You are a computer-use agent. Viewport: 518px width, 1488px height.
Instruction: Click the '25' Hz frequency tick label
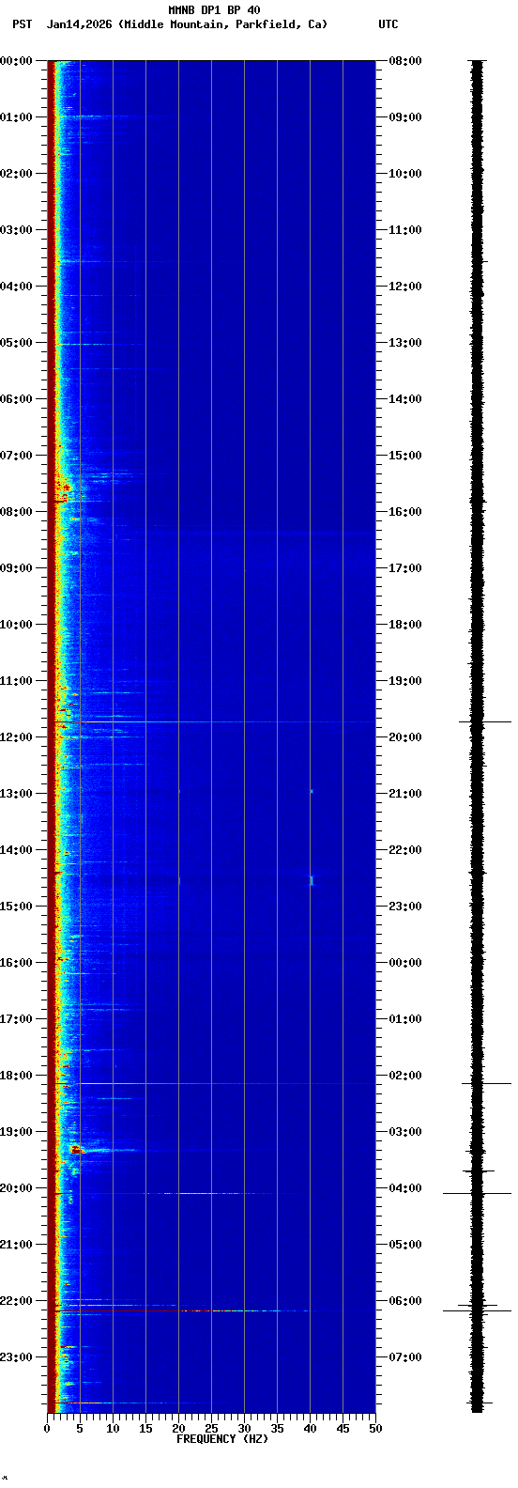pyautogui.click(x=211, y=1429)
